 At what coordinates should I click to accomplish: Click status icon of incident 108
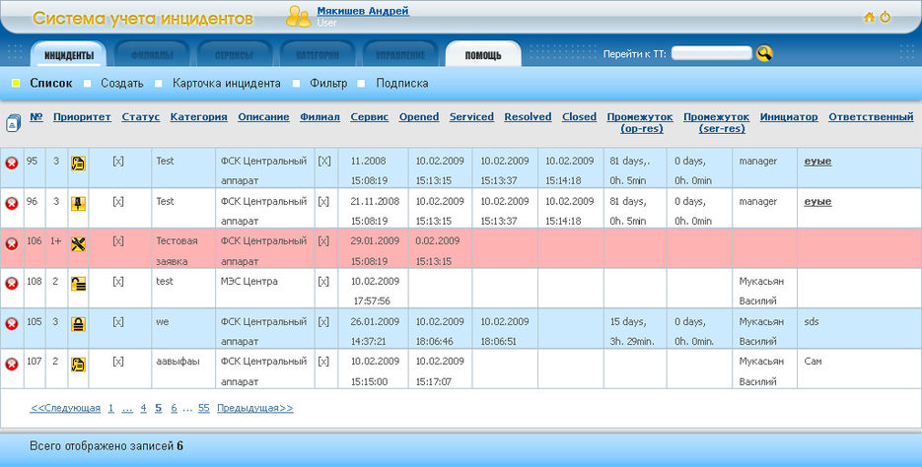coord(78,285)
